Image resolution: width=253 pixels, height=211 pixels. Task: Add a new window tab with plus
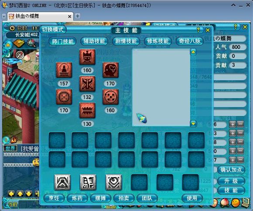coord(78,16)
